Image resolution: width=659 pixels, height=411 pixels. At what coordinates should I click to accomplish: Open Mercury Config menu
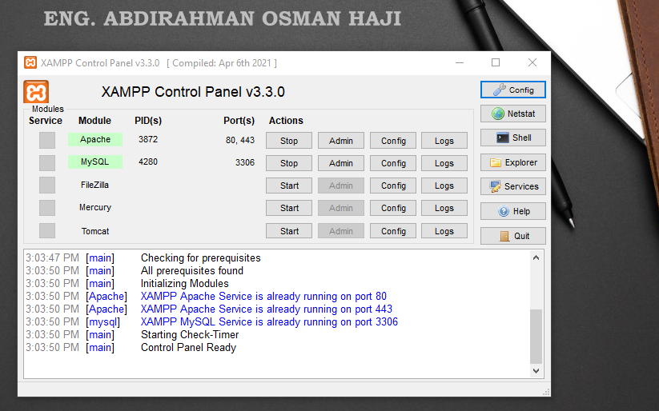pos(393,208)
